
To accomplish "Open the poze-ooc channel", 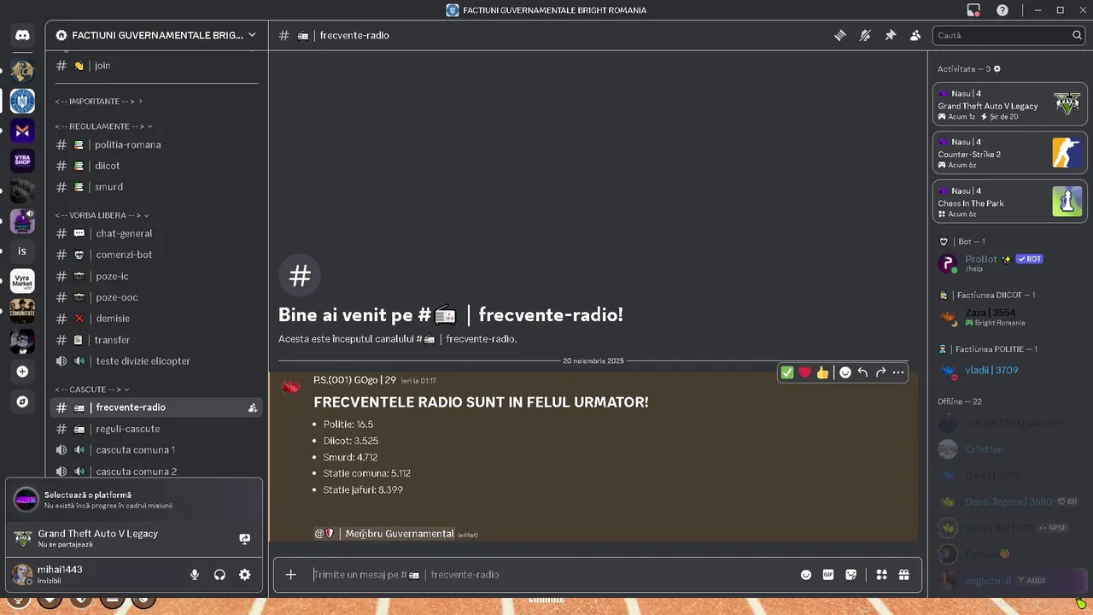I will point(156,297).
